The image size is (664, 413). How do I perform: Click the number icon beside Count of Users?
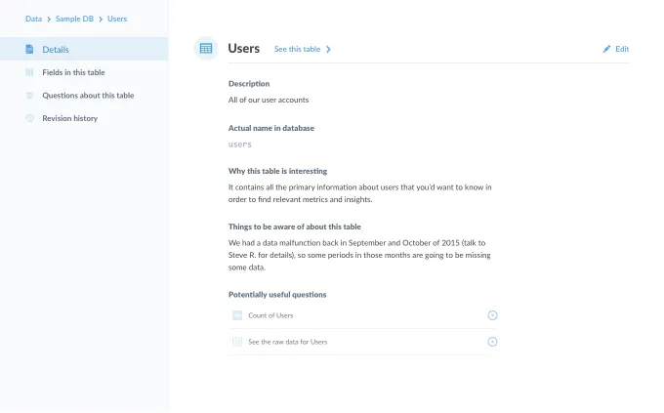(237, 315)
